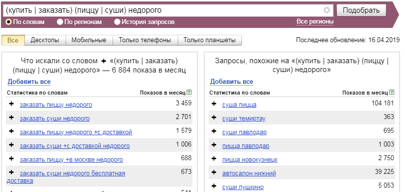The height and width of the screenshot is (192, 405).
Task: Open the 'заказать пиццу недорого' query link
Action: click(56, 105)
